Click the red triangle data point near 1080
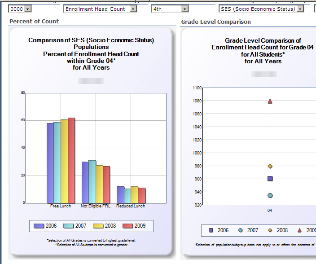This screenshot has width=316, height=264. (270, 101)
